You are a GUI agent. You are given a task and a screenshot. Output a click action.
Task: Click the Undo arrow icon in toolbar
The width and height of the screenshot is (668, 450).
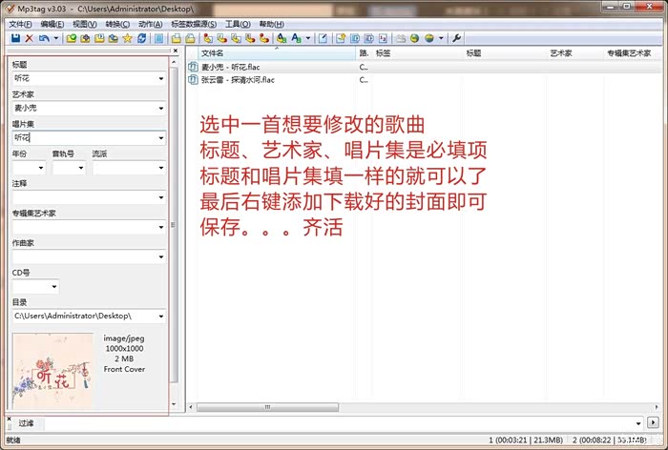click(42, 38)
